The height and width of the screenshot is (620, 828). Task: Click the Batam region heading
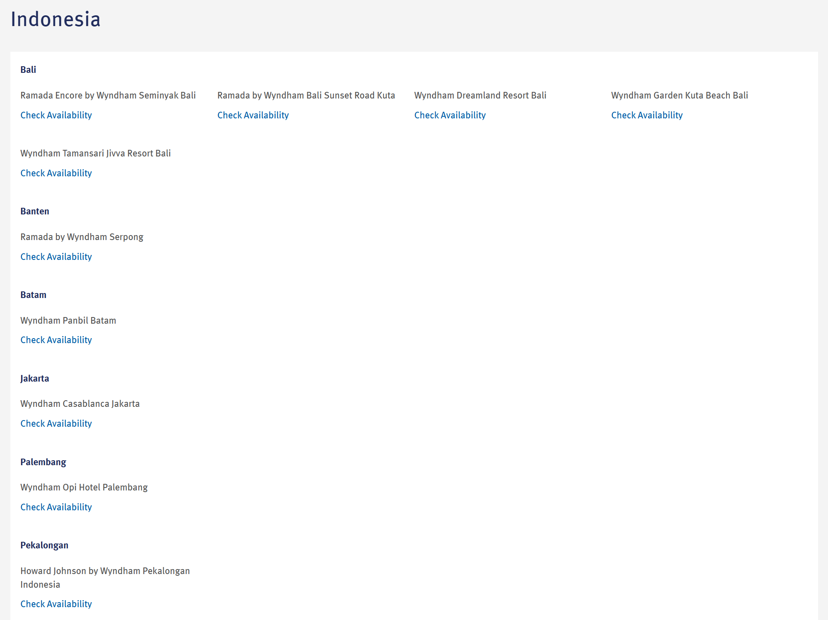coord(33,295)
